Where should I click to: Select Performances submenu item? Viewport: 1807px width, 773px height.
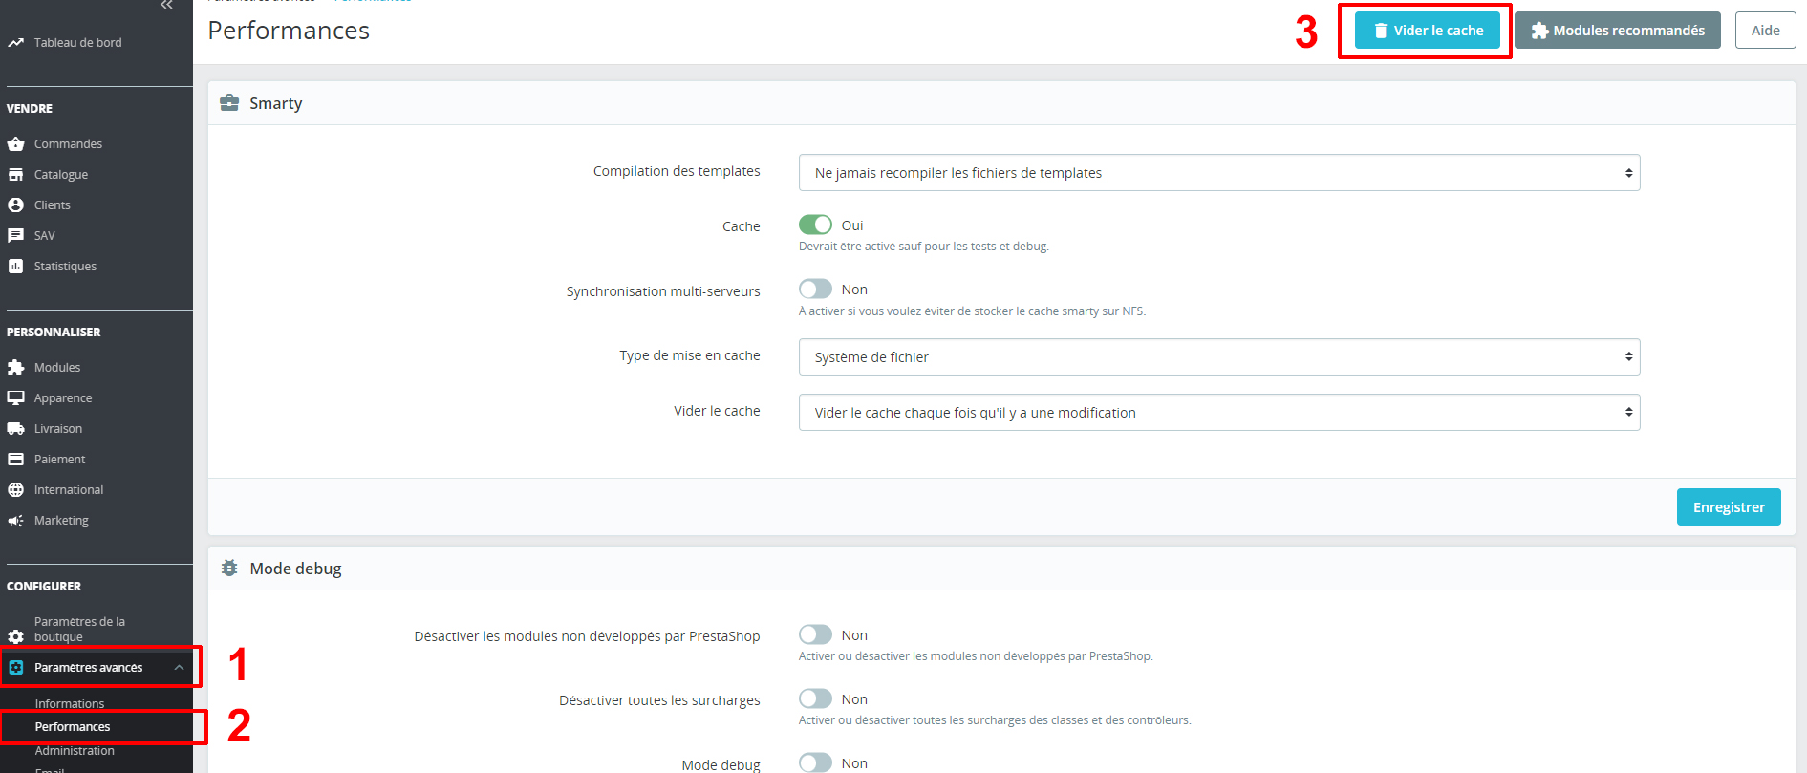pyautogui.click(x=73, y=727)
